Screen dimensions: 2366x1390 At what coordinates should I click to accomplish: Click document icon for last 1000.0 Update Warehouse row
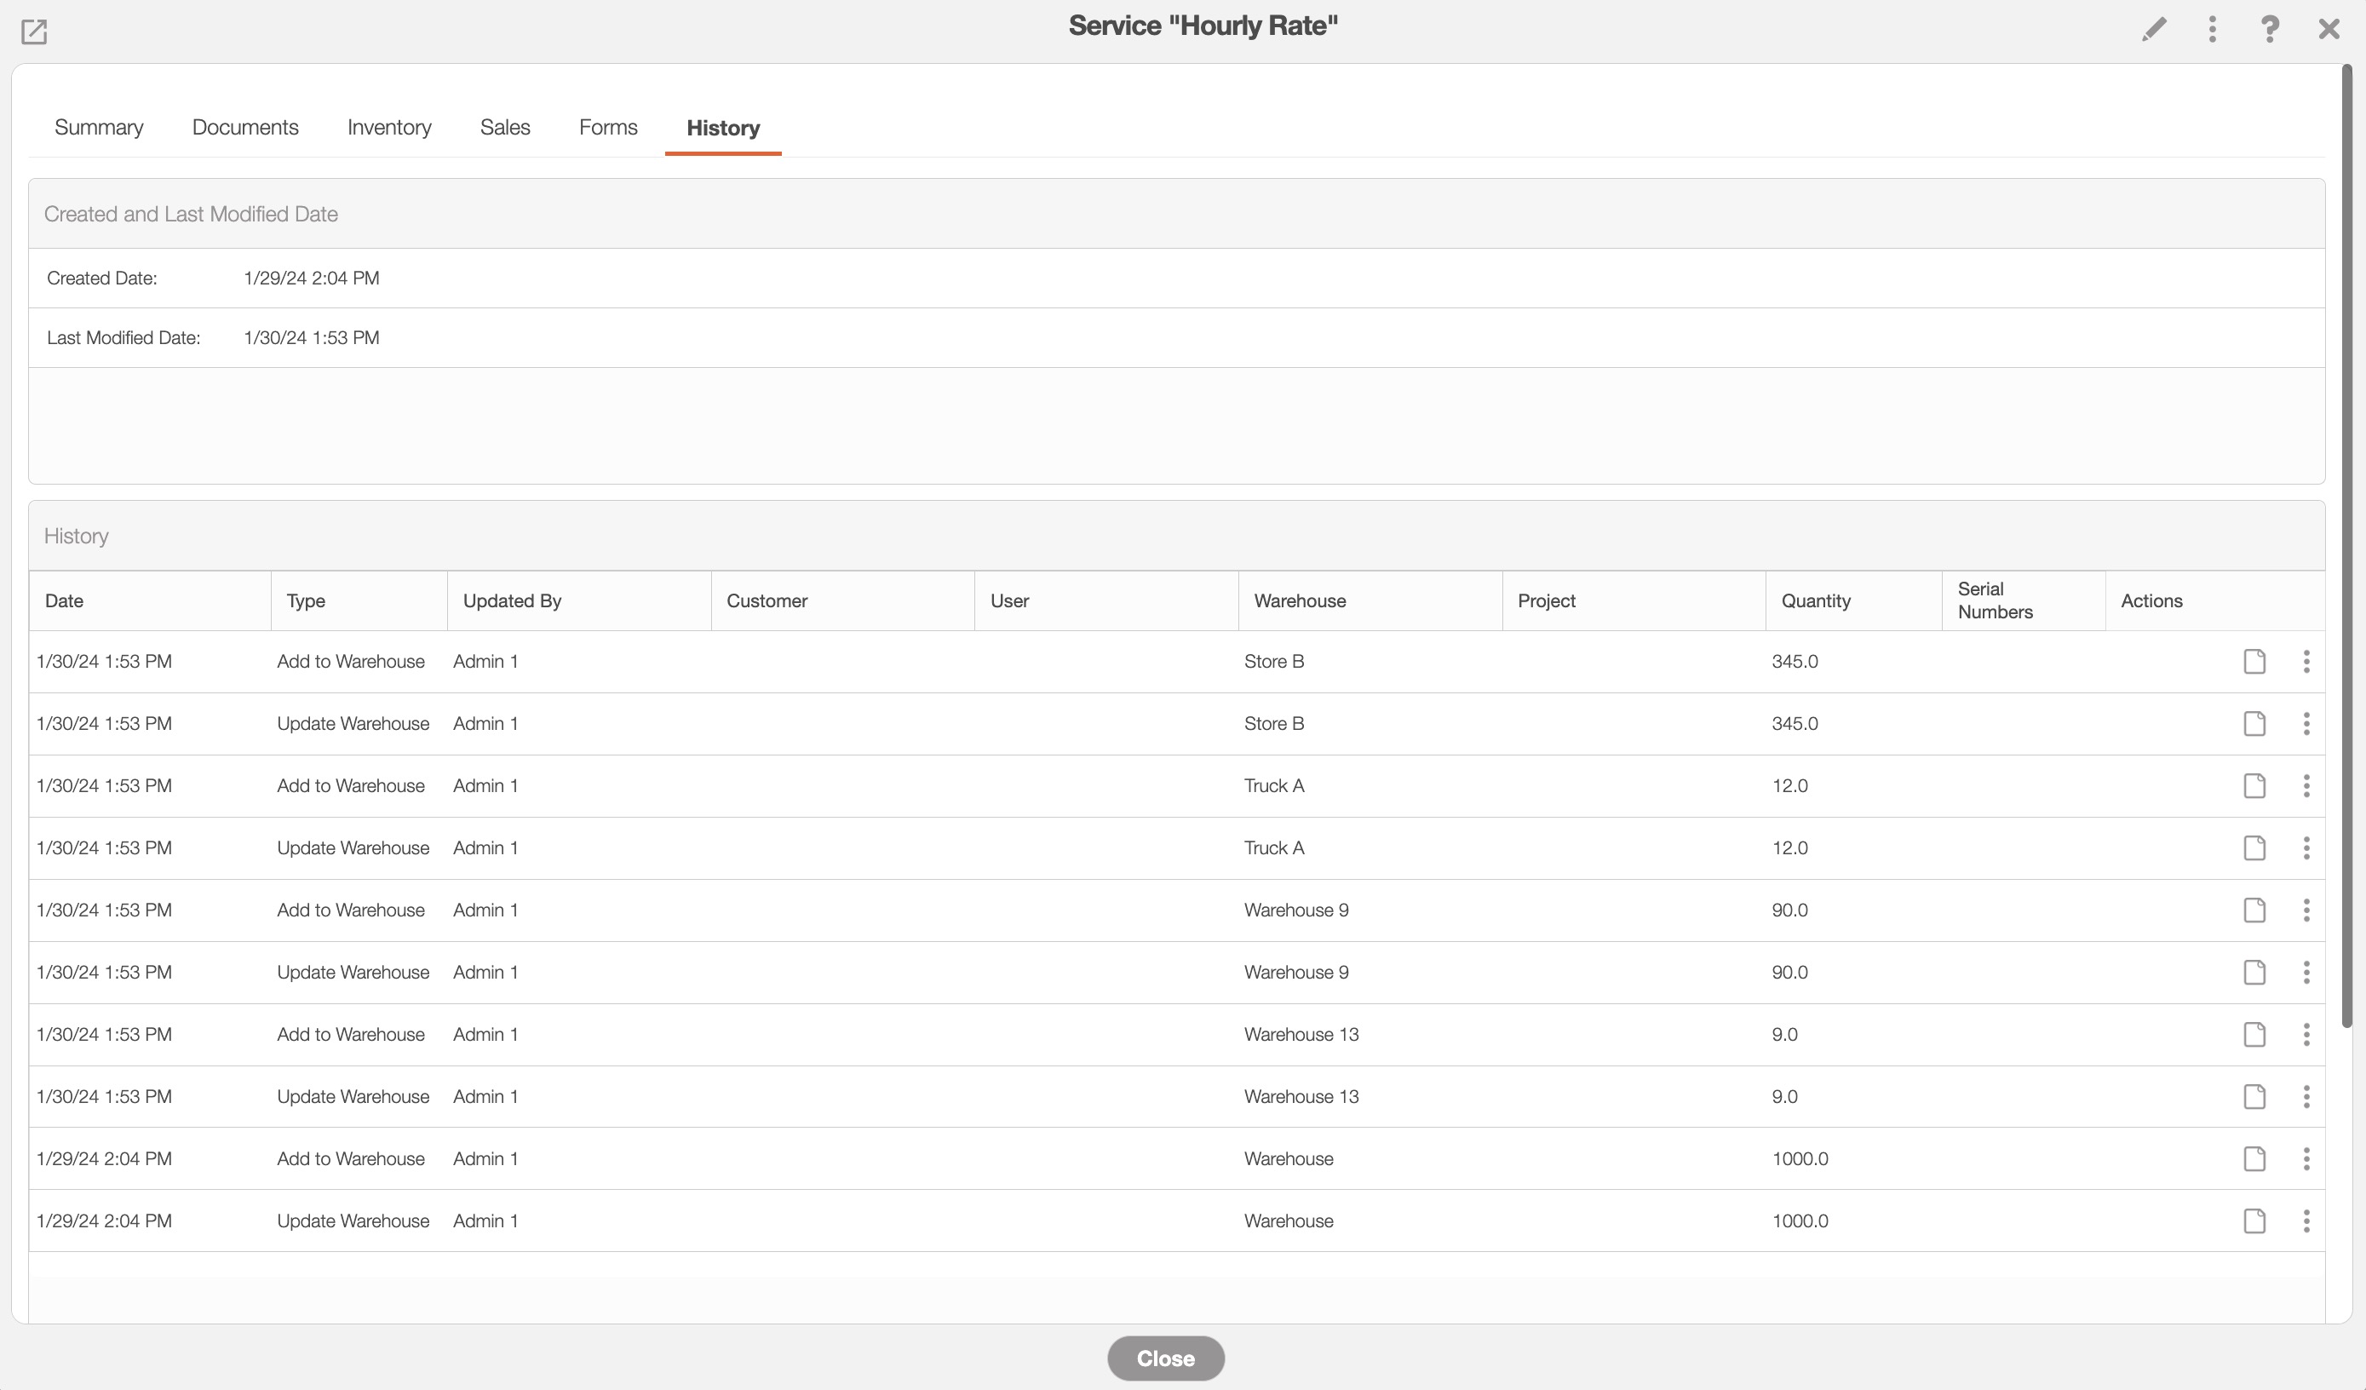tap(2254, 1221)
